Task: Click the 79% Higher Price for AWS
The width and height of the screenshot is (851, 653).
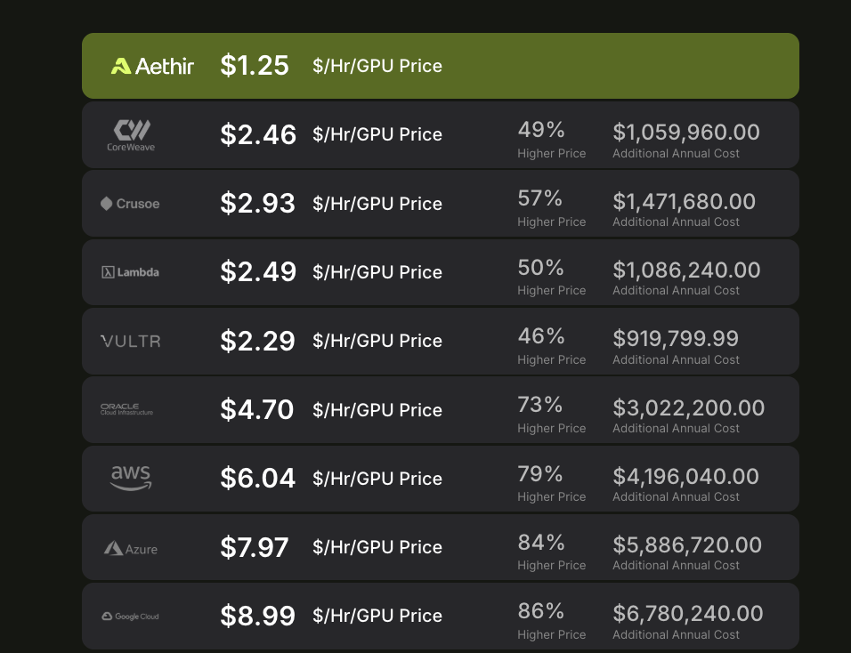Action: pyautogui.click(x=551, y=483)
